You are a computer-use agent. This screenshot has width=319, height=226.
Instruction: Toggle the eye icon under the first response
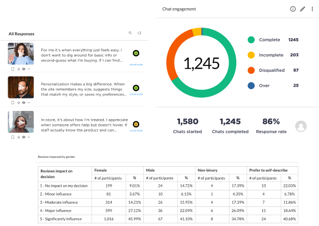tap(24, 69)
